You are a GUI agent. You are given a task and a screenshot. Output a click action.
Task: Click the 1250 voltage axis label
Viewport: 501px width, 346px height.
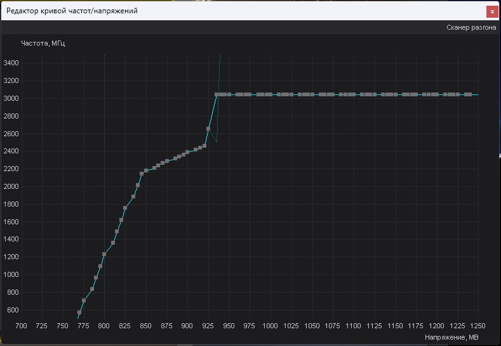(478, 326)
